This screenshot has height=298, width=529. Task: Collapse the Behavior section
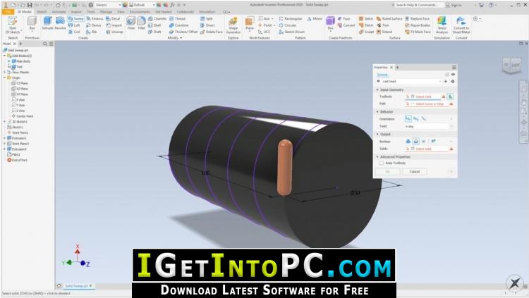377,111
